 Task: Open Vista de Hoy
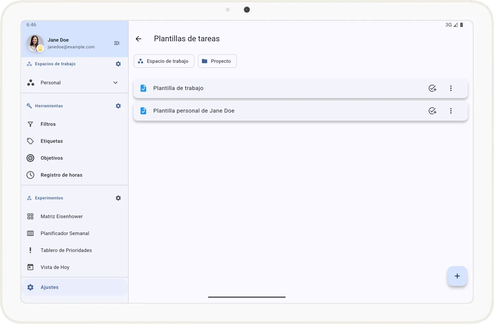pos(75,267)
